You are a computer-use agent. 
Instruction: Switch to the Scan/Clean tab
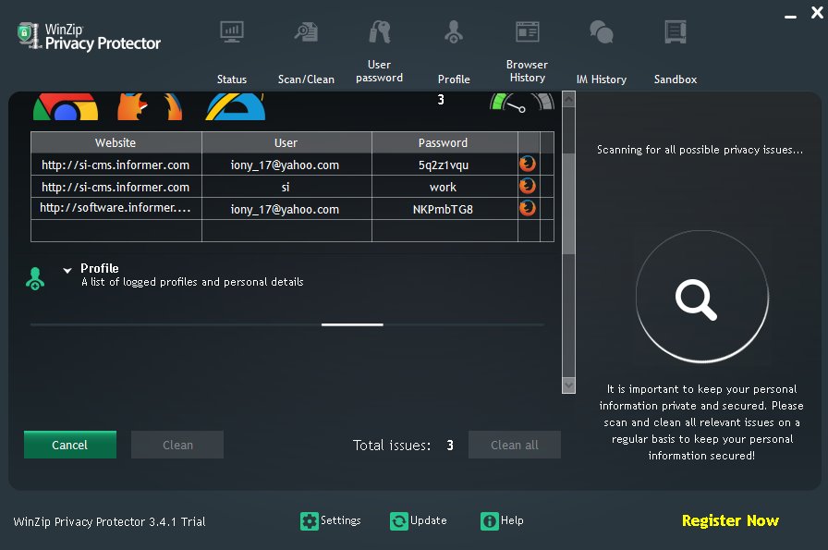306,79
